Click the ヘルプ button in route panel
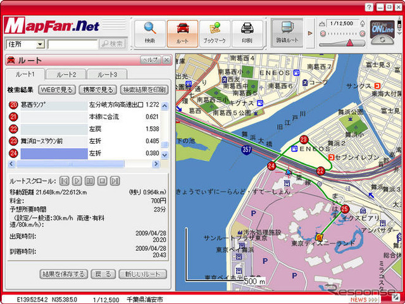This screenshot has width=405, height=304. pyautogui.click(x=151, y=60)
